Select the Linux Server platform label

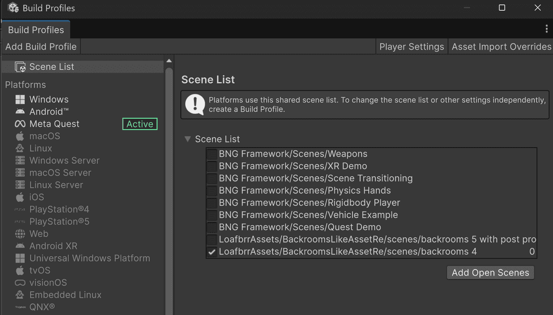56,185
